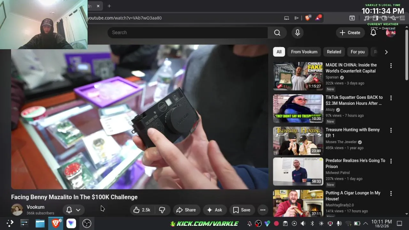Open TikTok Squatter video thumbnail
This screenshot has width=409, height=230.
[x=298, y=109]
